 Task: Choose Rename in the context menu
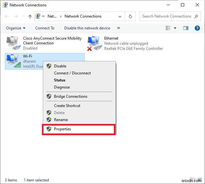[x=79, y=120]
